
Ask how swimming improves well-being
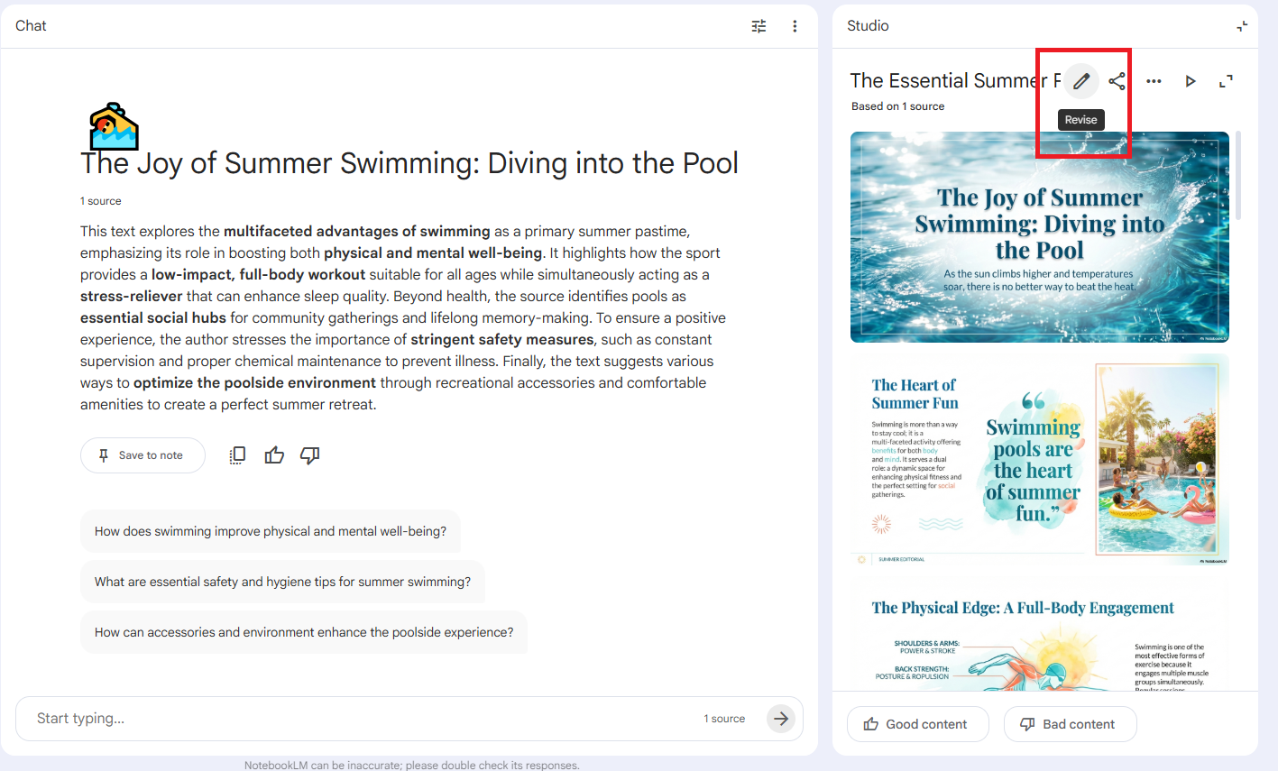[x=271, y=531]
